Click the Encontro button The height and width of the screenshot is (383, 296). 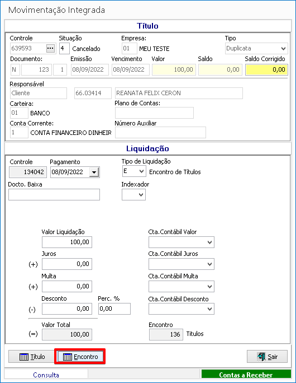tap(80, 357)
